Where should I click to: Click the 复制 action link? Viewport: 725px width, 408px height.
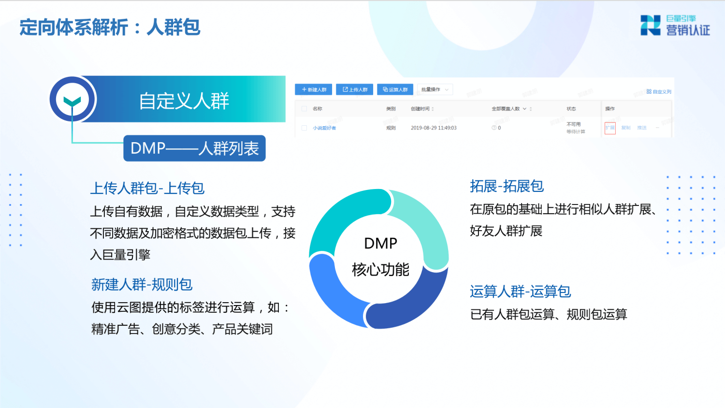[626, 128]
